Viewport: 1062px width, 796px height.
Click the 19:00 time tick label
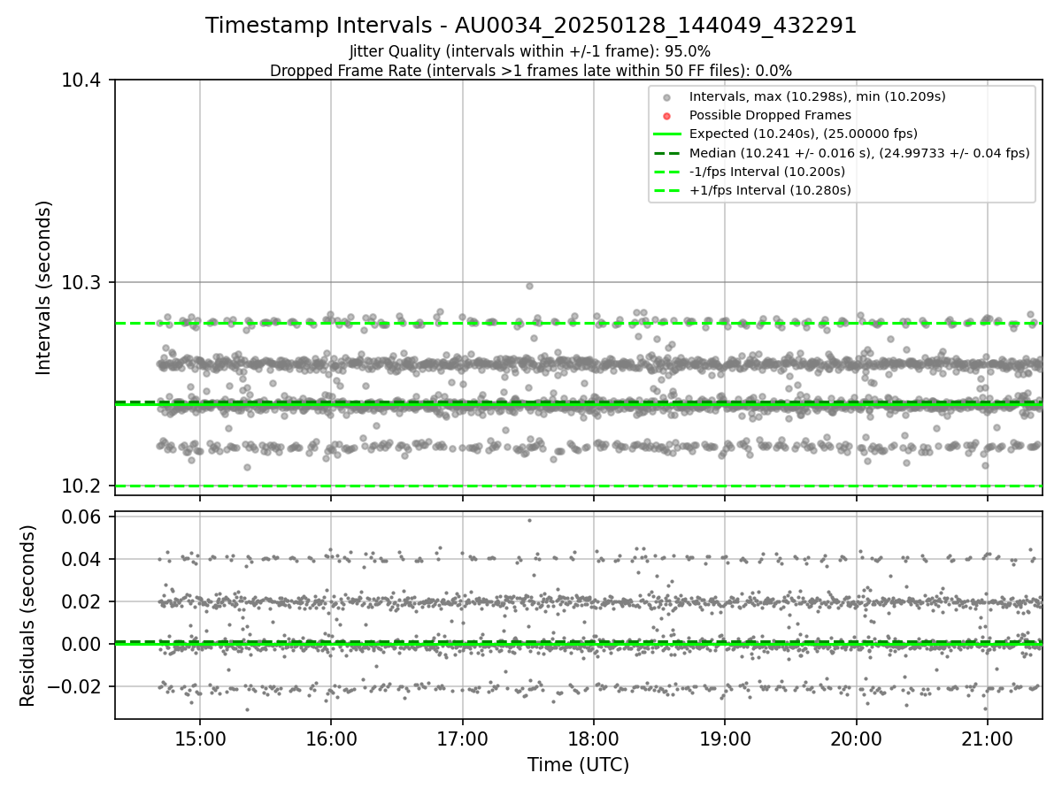(x=725, y=739)
